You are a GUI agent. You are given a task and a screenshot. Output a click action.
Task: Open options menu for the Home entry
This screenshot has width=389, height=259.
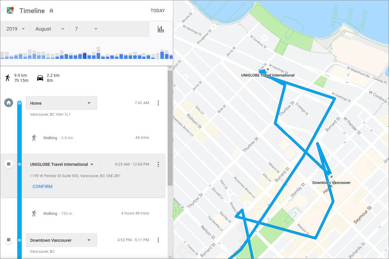pyautogui.click(x=158, y=103)
